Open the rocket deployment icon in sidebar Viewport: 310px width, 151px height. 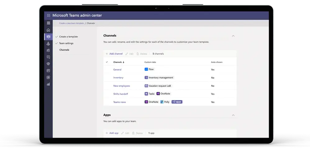click(x=48, y=43)
